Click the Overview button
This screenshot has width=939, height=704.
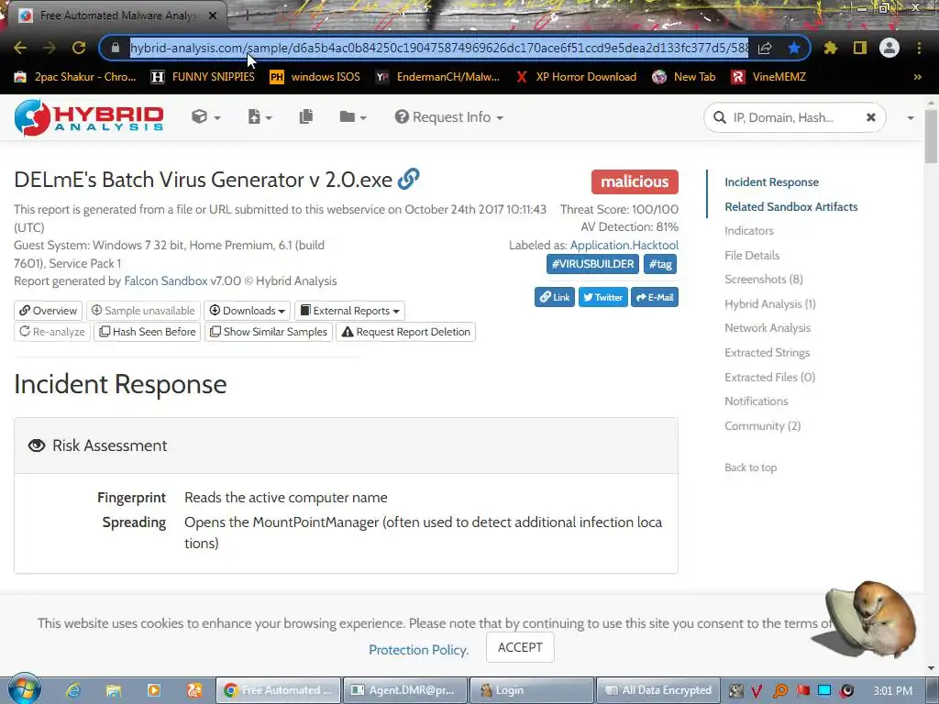(x=48, y=311)
